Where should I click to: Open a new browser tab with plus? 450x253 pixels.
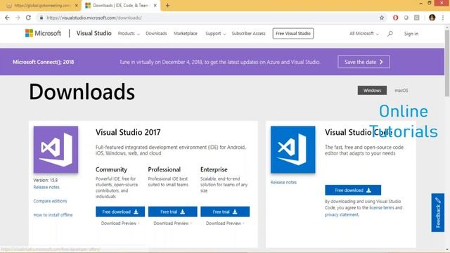tap(167, 6)
